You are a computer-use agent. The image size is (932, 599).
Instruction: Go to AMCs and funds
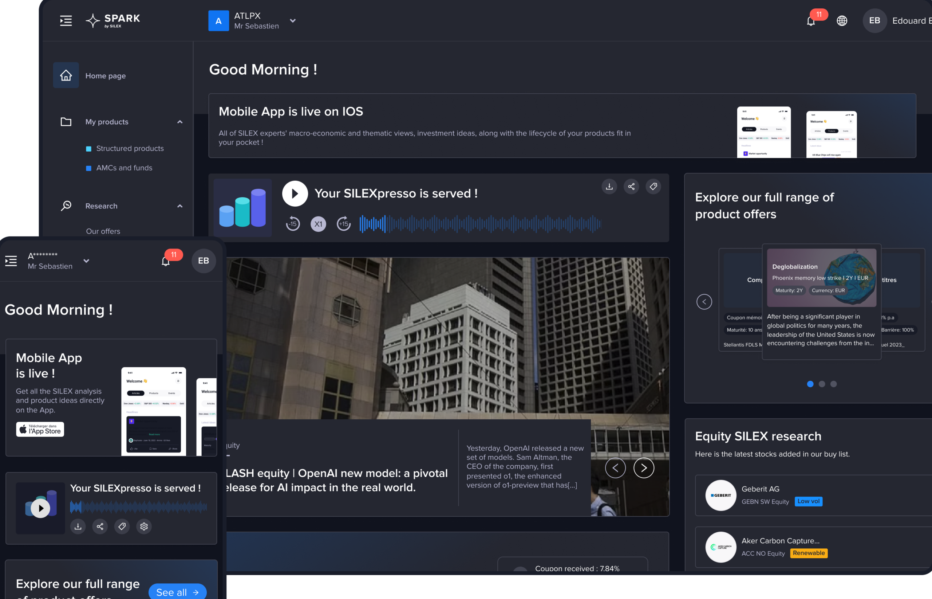(124, 168)
